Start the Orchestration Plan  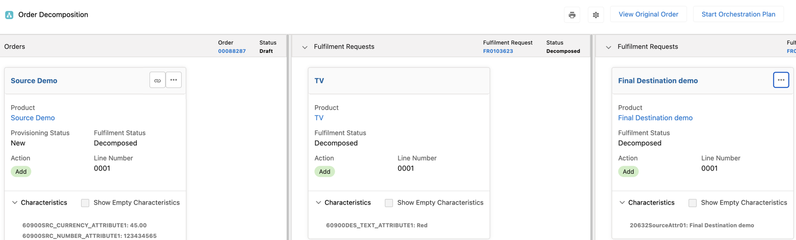click(x=738, y=14)
